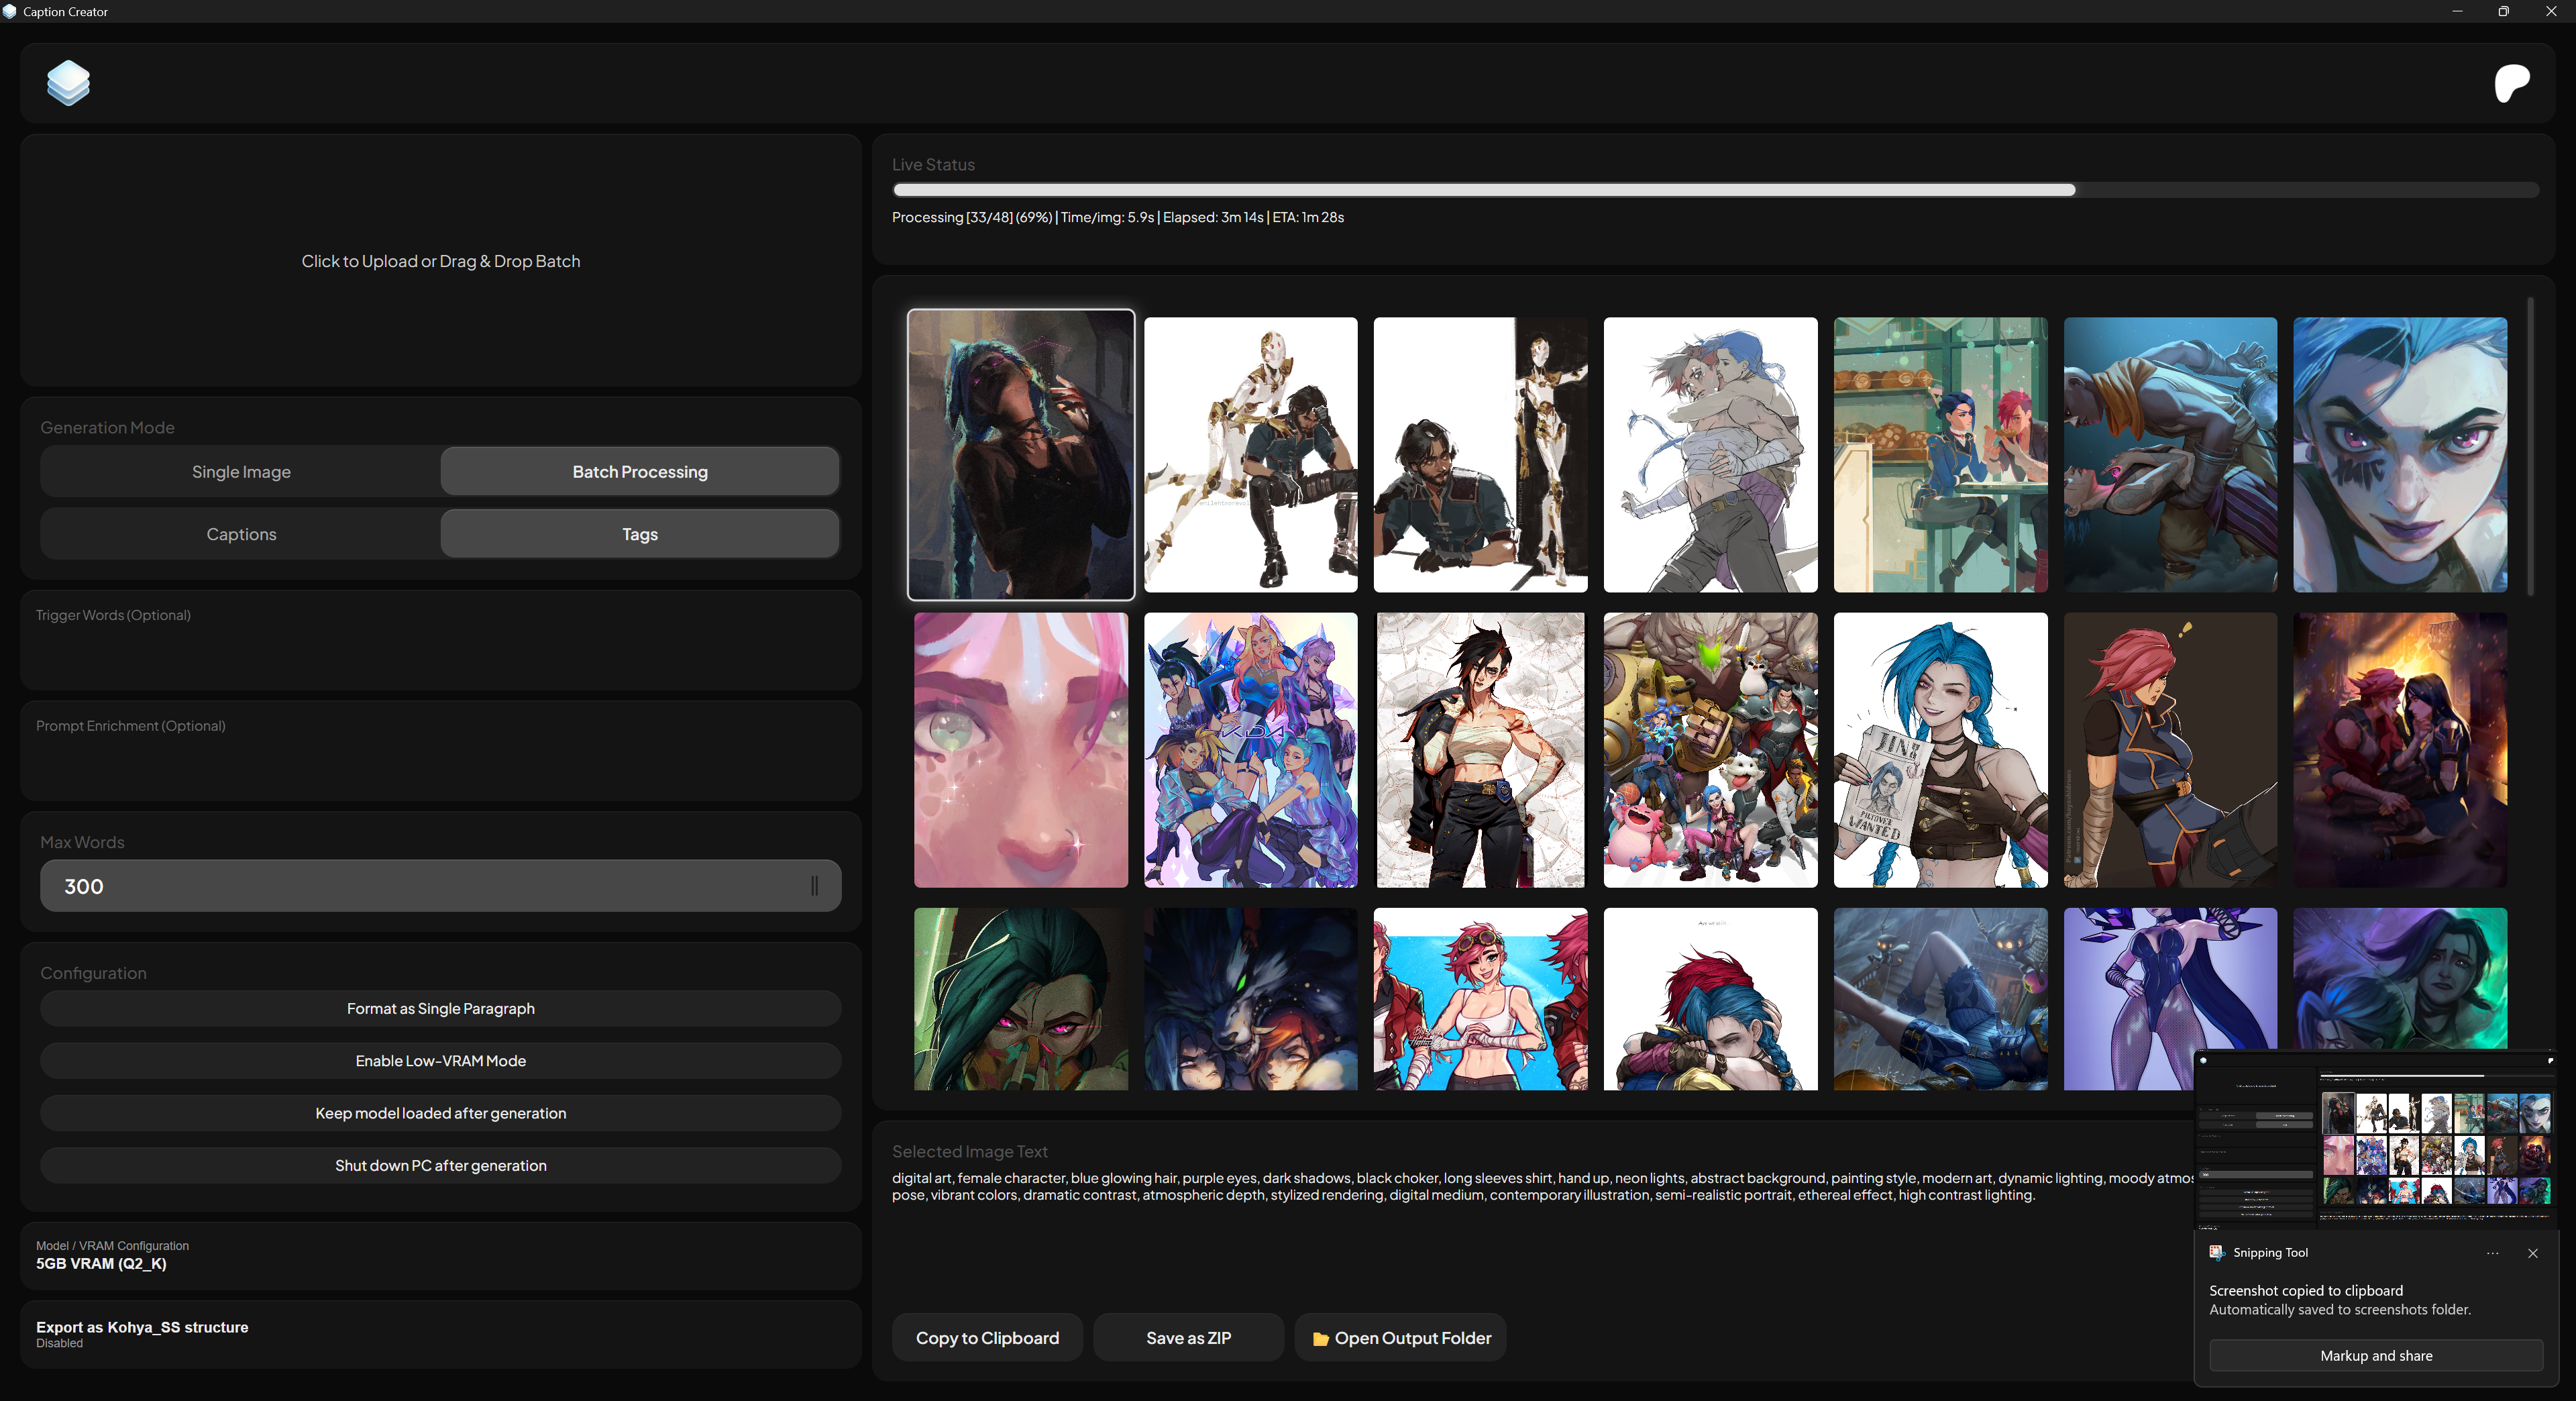Enable Low-VRAM Mode
Screen dimensions: 2576x1401
pos(440,1060)
